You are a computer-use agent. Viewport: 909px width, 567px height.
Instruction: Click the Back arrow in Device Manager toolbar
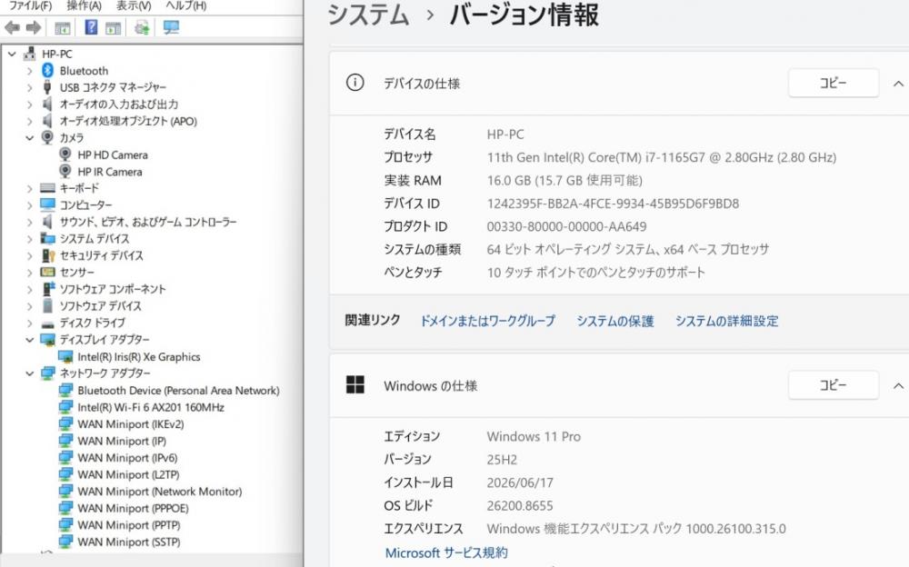coord(12,27)
